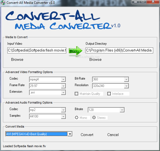Click the 'Bitrate' label in audio options
This screenshot has height=151, width=160.
(x=79, y=109)
